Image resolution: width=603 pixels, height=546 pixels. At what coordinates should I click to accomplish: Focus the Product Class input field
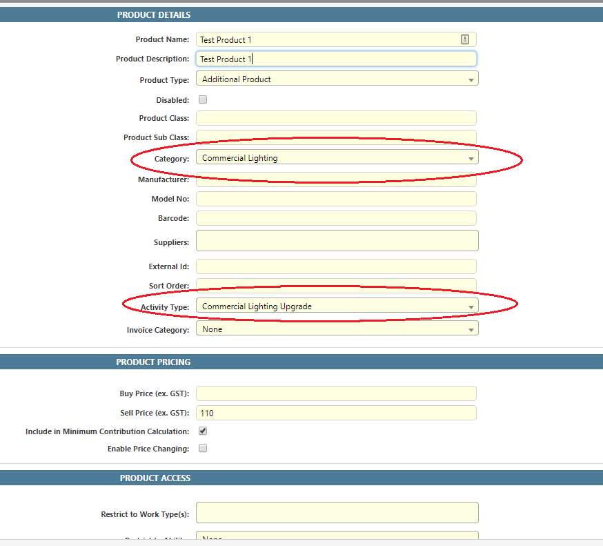click(336, 118)
